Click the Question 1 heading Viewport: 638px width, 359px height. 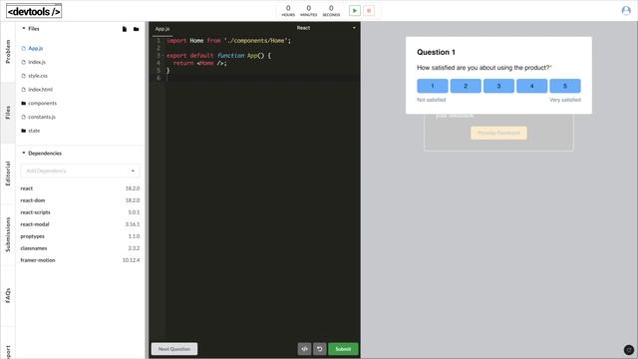click(x=436, y=52)
